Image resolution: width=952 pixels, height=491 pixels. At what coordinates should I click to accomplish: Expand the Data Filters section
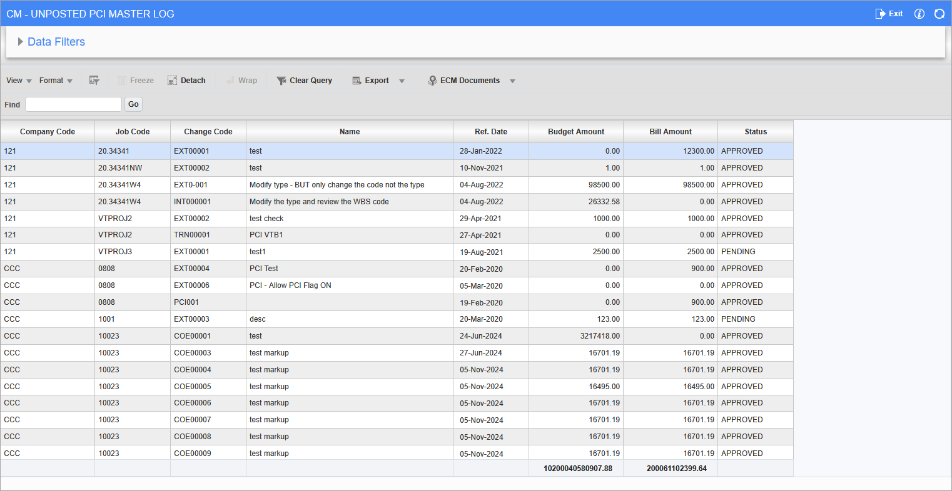[x=21, y=42]
